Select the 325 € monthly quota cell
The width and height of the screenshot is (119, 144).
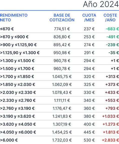click(89, 84)
